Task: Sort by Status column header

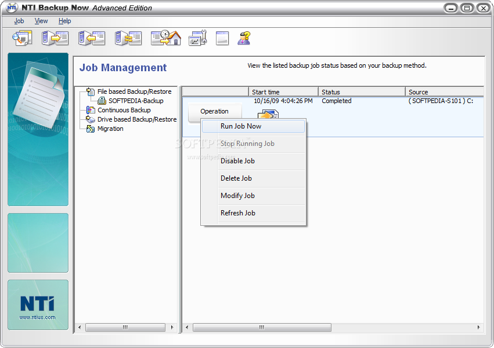Action: tap(362, 92)
